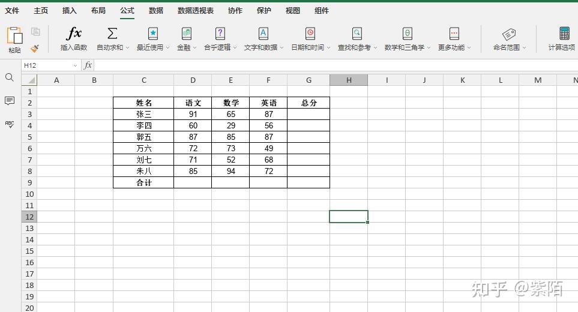The height and width of the screenshot is (312, 578).
Task: Select column C header
Action: [143, 80]
